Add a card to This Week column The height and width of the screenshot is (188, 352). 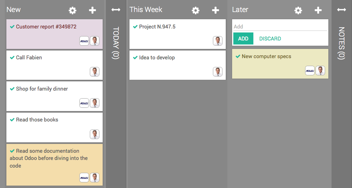(x=216, y=10)
